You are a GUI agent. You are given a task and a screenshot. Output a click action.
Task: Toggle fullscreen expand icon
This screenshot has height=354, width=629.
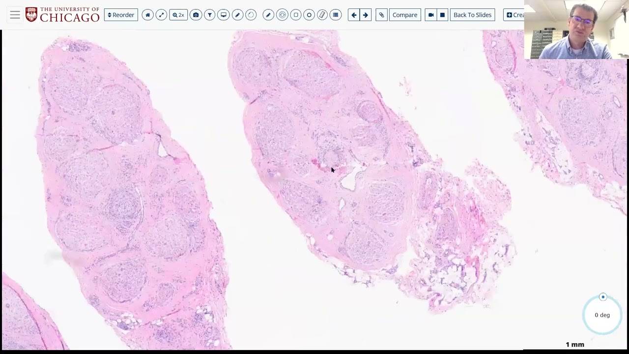click(161, 15)
